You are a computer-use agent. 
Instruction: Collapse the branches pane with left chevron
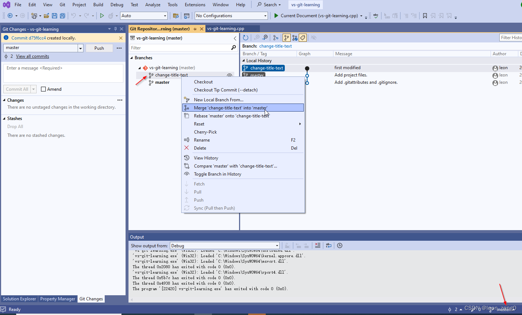point(235,38)
